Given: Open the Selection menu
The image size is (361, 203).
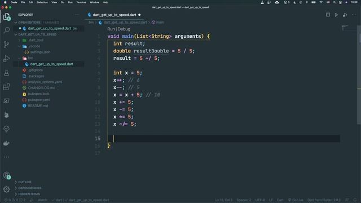Looking at the screenshot, I should [x=42, y=2].
